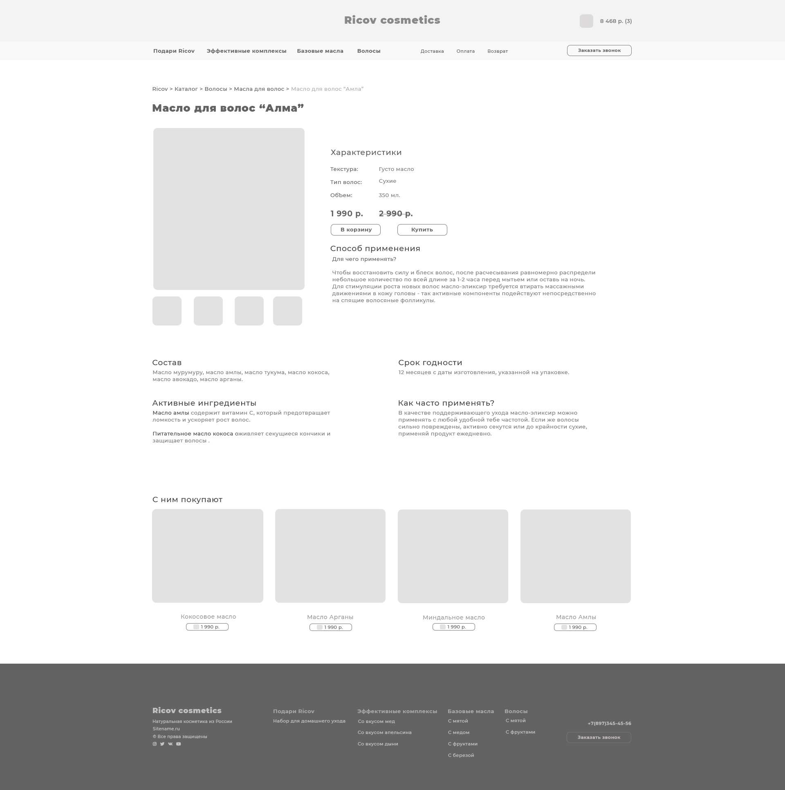Open the Доставка link

coord(432,52)
